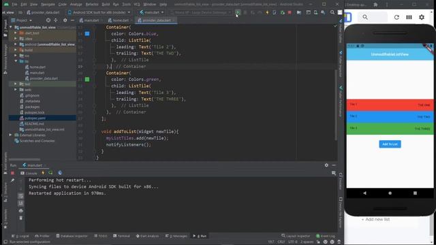This screenshot has width=436, height=245.
Task: Switch to the home.dart editor tab
Action: [x=120, y=20]
